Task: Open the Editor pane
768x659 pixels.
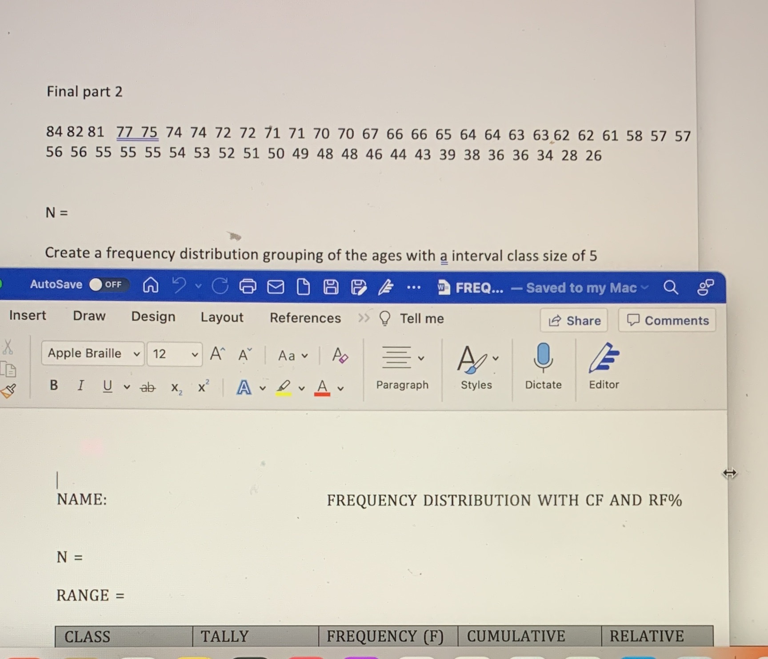Action: 604,365
